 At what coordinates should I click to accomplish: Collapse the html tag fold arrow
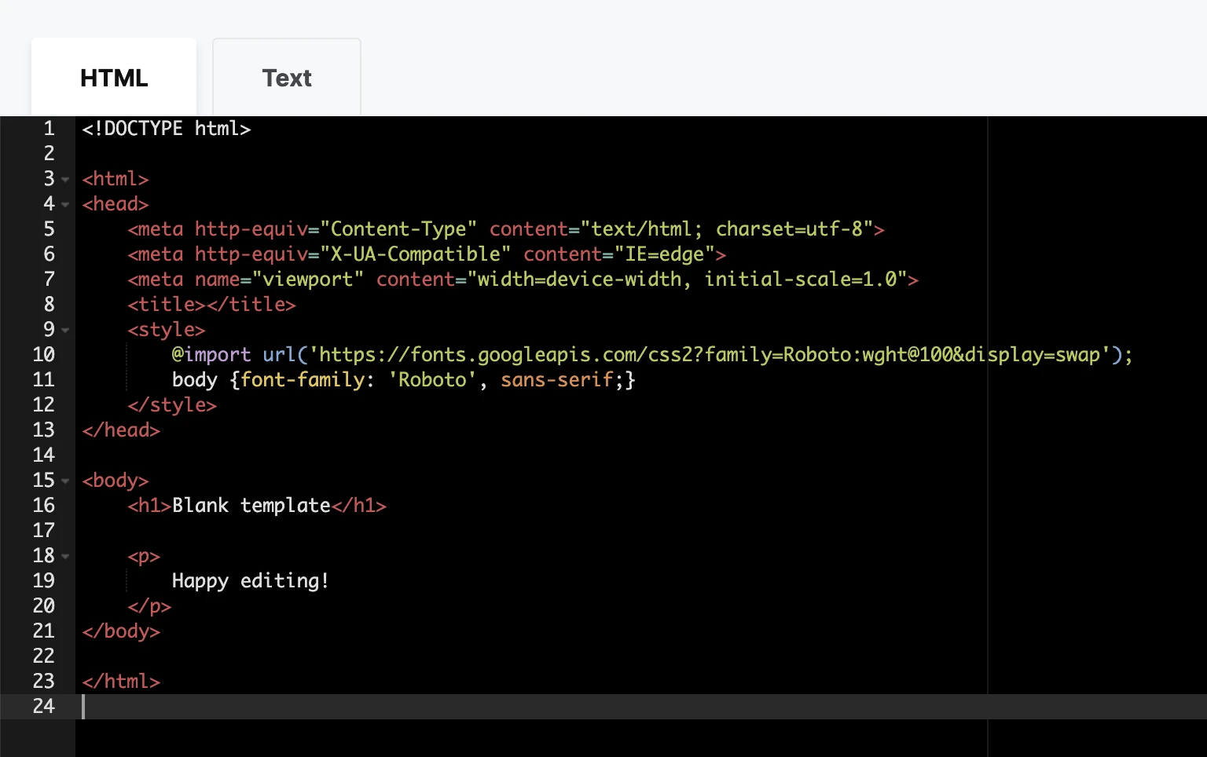tap(65, 180)
